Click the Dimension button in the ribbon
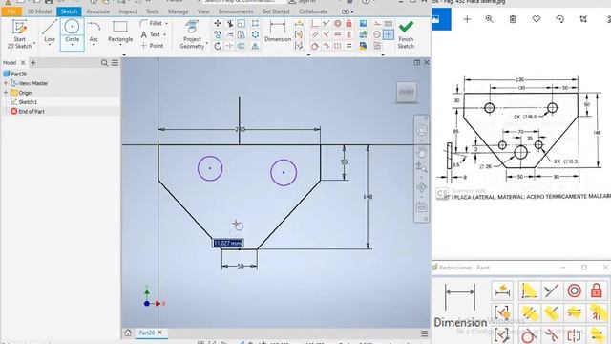The width and height of the screenshot is (611, 344). pyautogui.click(x=278, y=32)
